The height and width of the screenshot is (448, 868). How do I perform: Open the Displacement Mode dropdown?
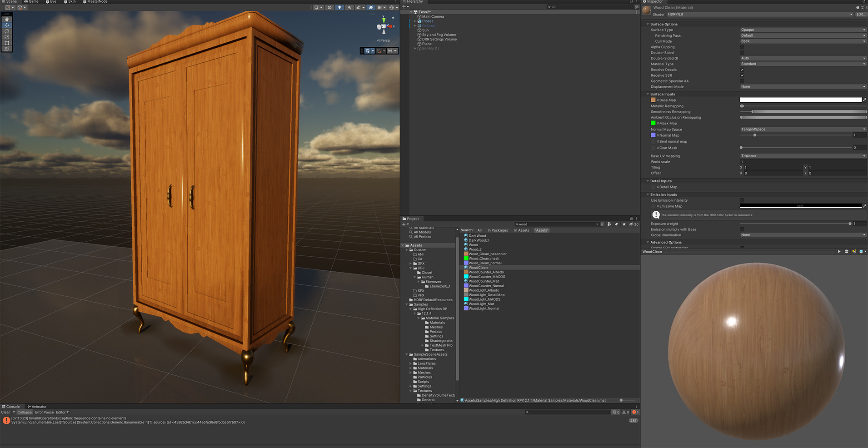click(x=803, y=86)
